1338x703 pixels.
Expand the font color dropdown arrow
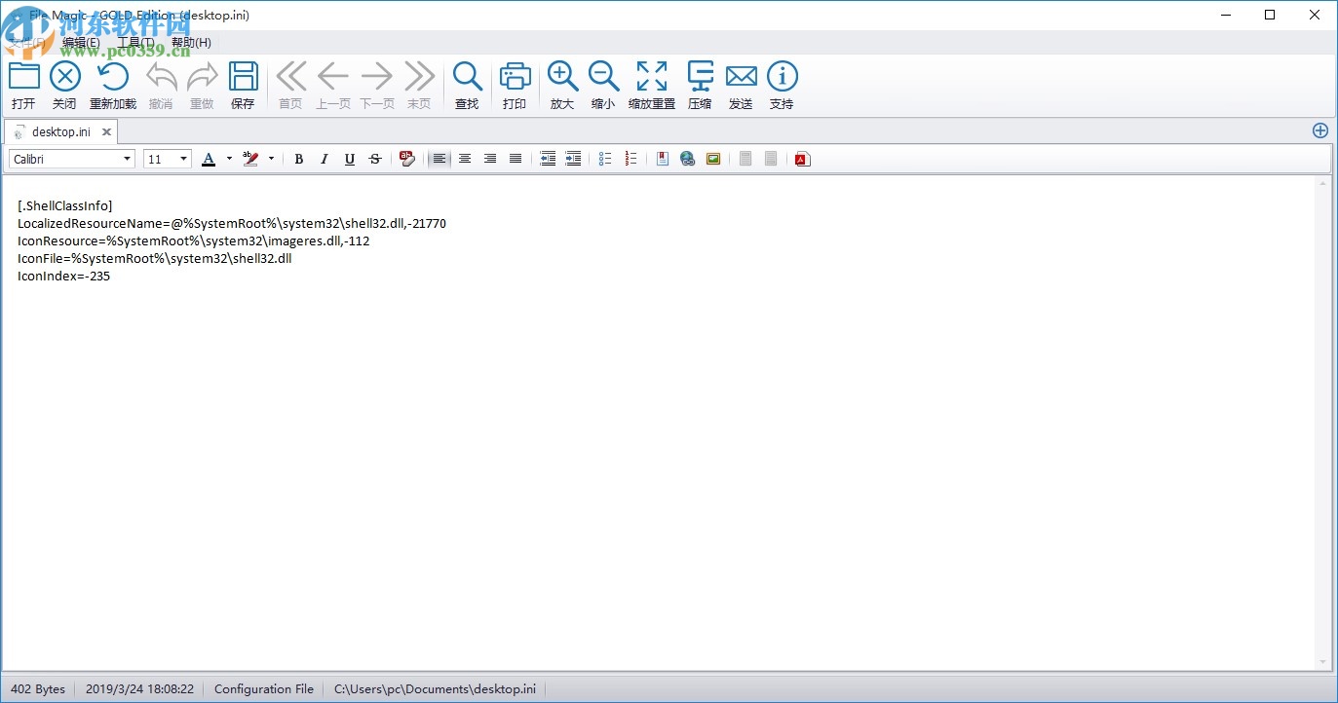[x=229, y=159]
